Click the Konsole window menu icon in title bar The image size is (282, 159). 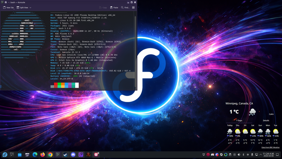(2, 2)
